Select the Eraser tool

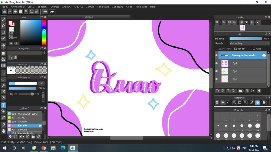[3, 26]
